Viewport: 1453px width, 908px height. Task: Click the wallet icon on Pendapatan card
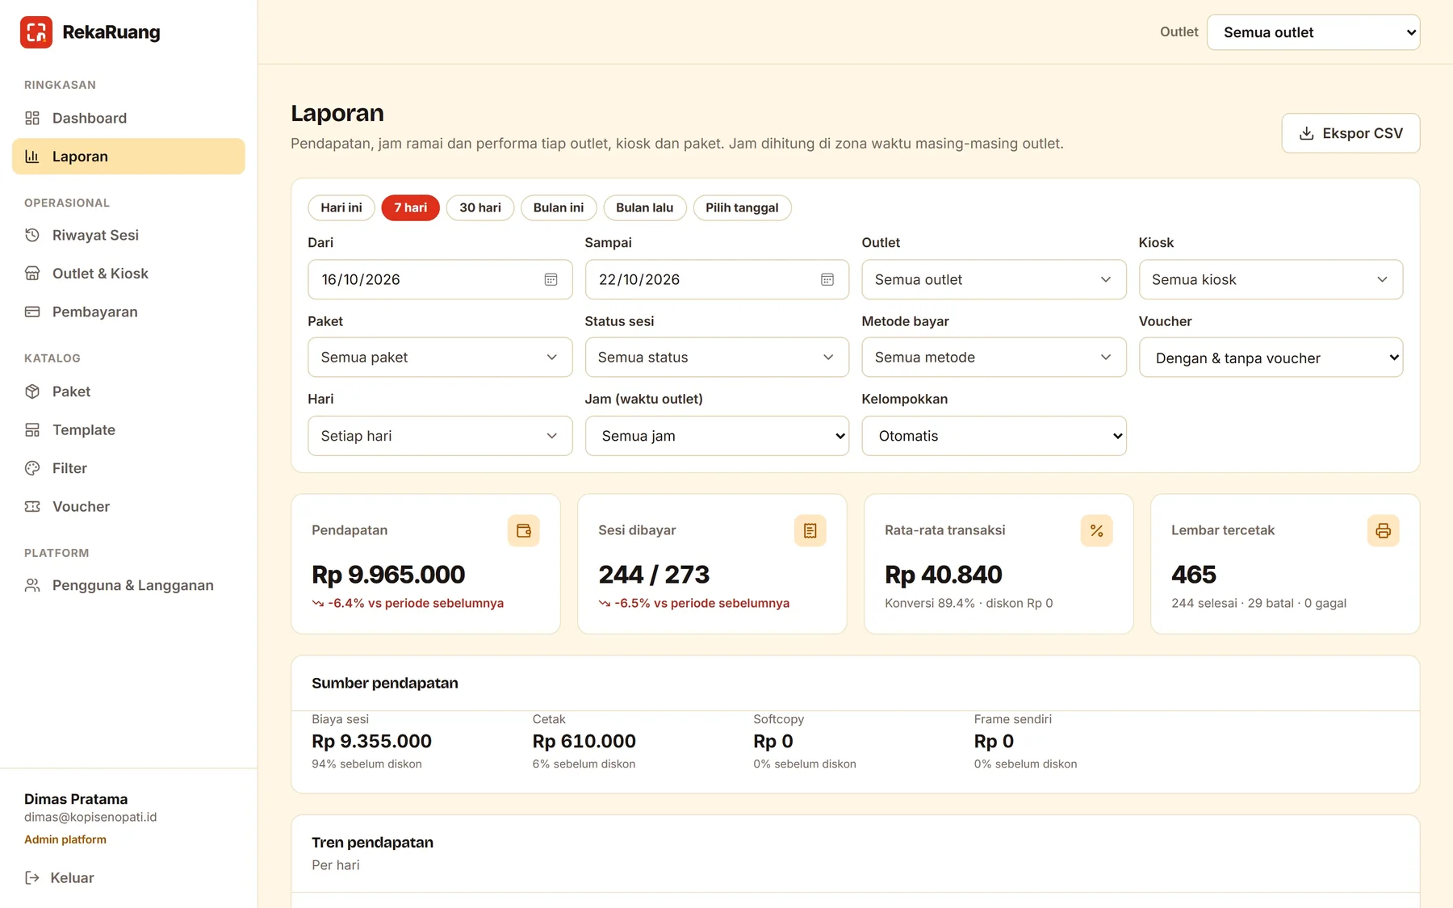coord(524,530)
